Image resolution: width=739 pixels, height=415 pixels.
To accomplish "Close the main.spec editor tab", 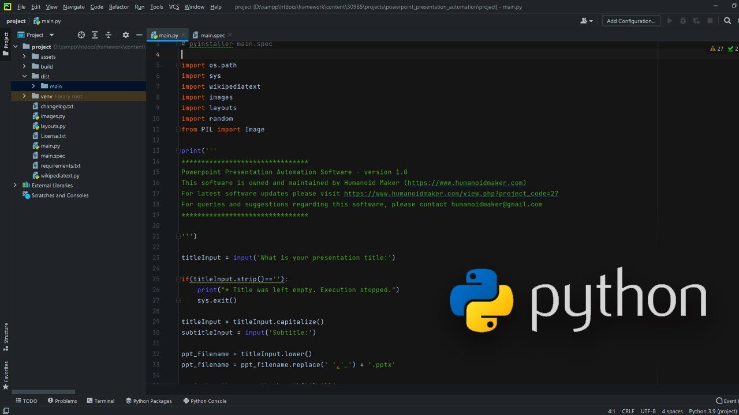I will coord(230,35).
